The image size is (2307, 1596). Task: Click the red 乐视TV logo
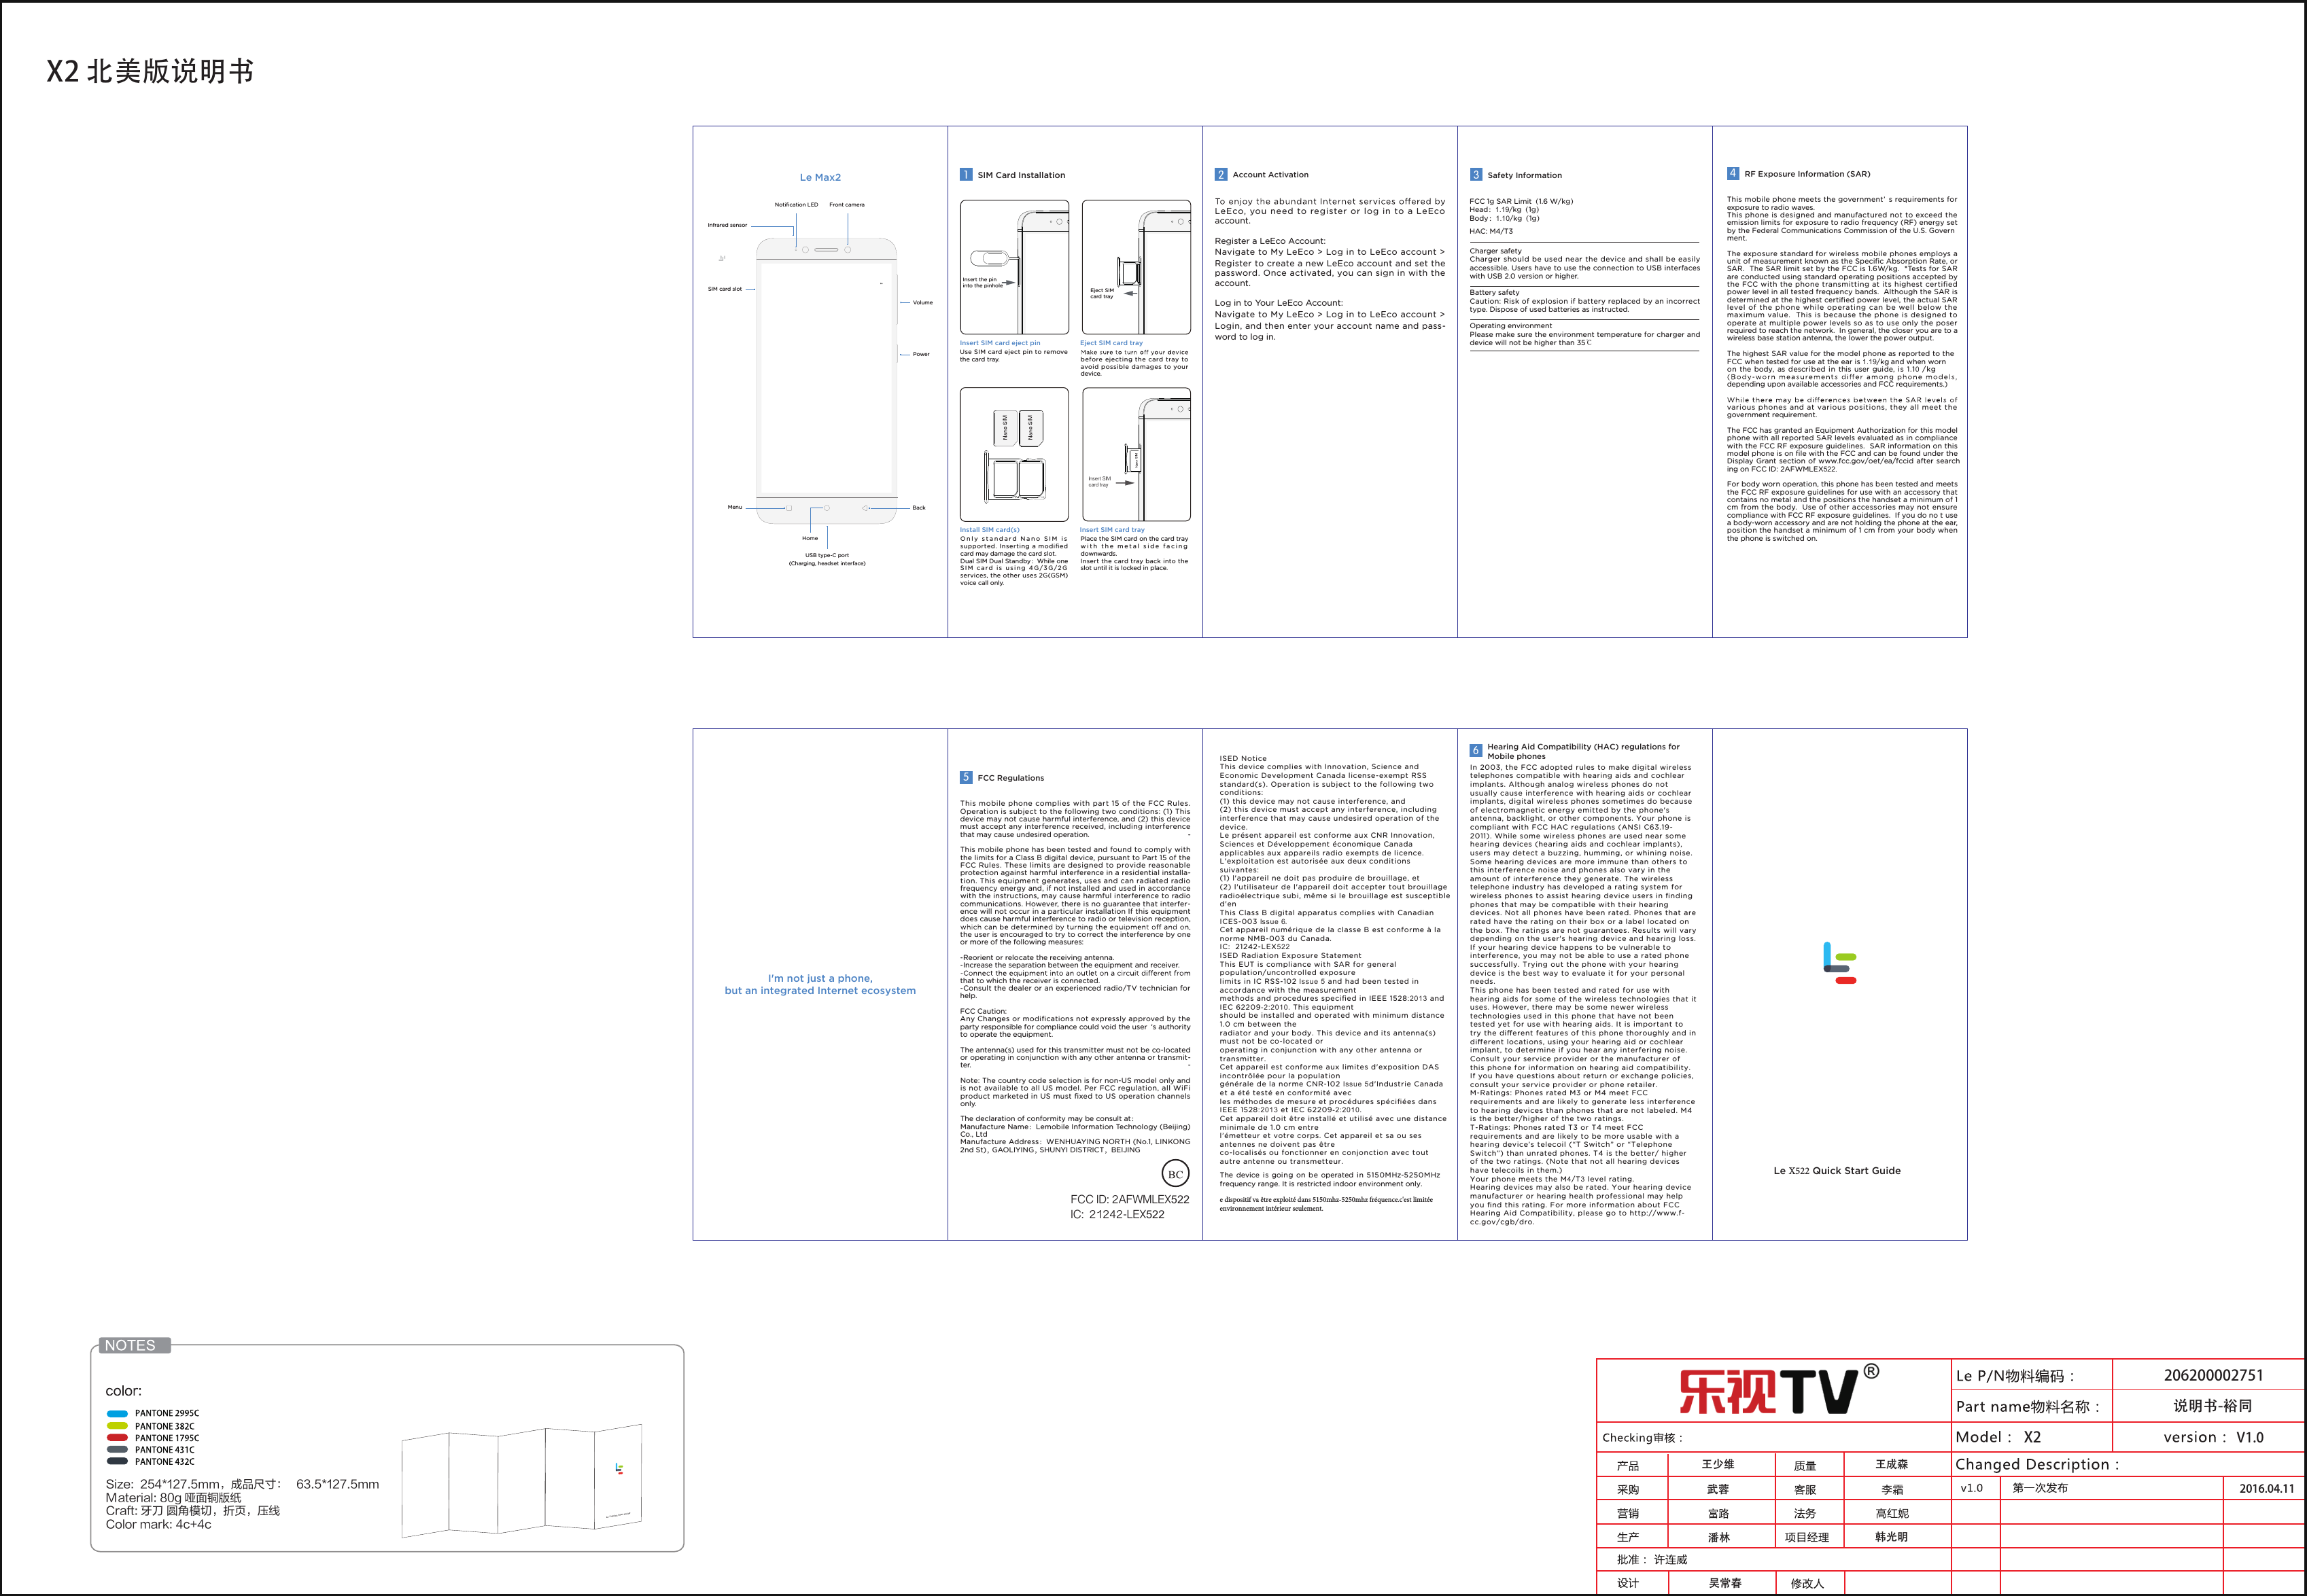[x=1769, y=1392]
